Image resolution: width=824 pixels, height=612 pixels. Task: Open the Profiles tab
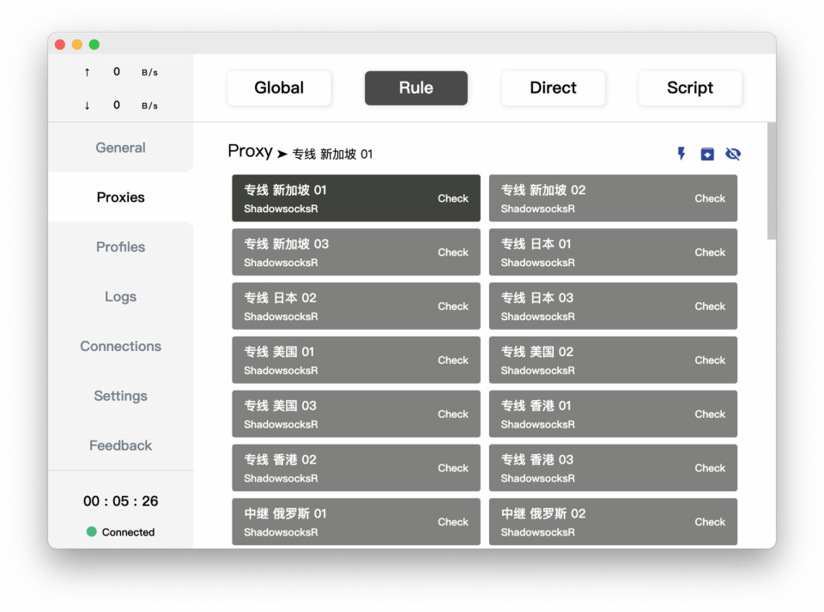[120, 247]
